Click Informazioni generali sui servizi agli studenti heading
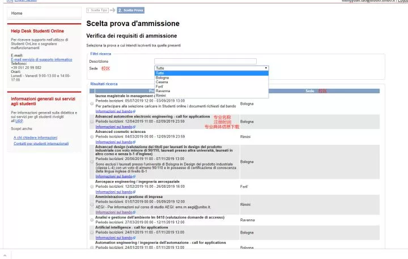408x259 pixels. (x=43, y=101)
